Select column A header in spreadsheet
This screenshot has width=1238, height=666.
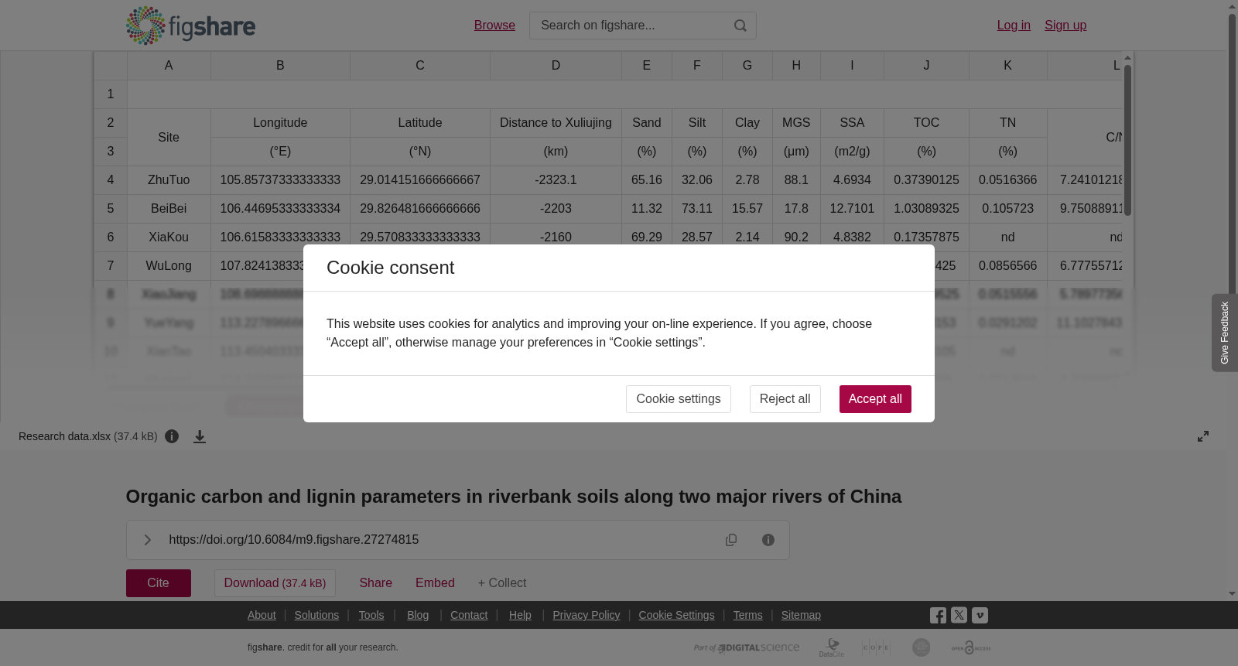[x=169, y=66]
